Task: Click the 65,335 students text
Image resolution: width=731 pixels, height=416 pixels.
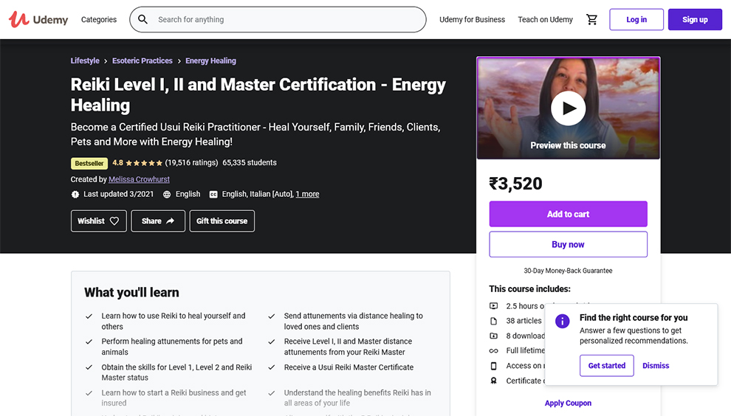Action: point(250,162)
